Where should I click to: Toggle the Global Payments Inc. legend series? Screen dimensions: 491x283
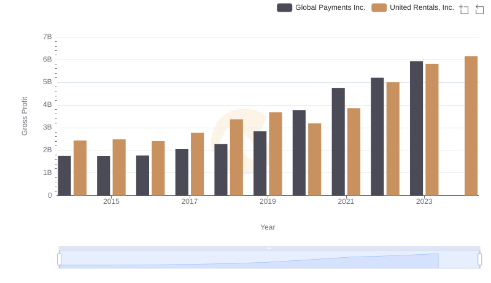tap(321, 7)
